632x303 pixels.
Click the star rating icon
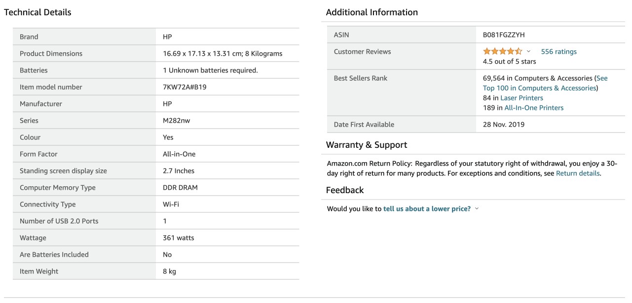click(502, 51)
